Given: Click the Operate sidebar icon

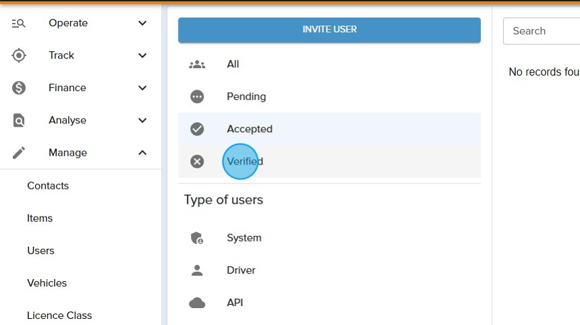Looking at the screenshot, I should [19, 23].
